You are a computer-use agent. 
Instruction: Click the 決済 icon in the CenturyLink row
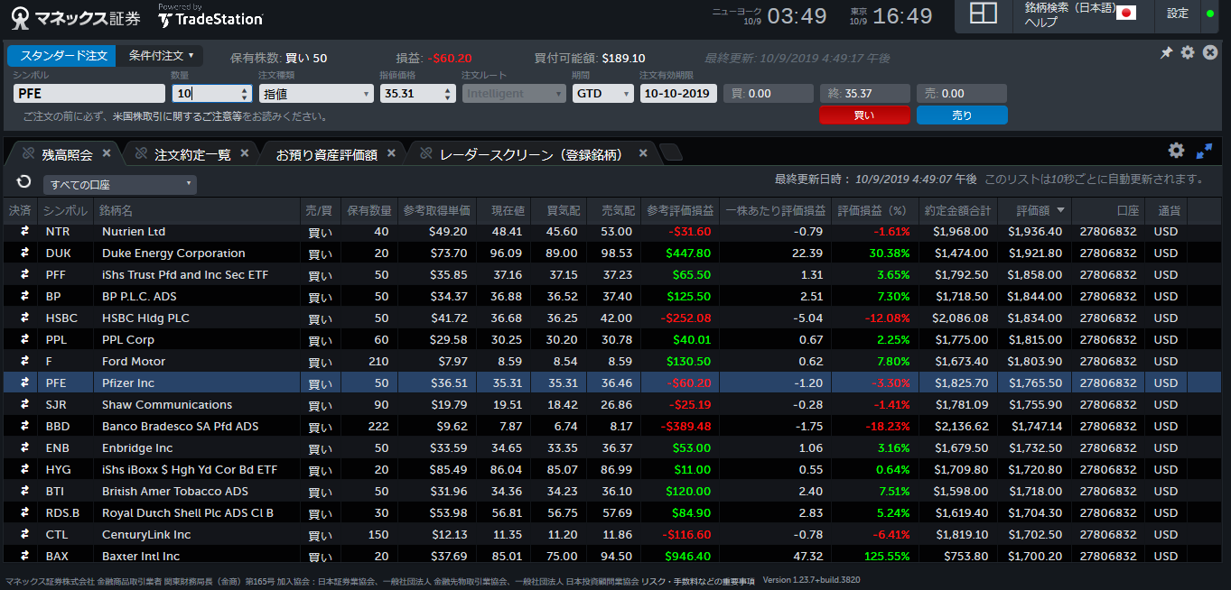click(x=24, y=535)
